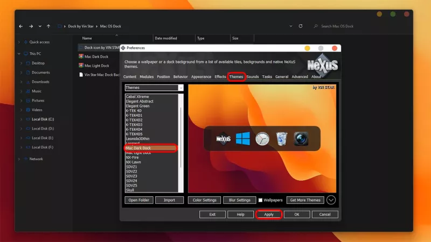
Task: Click the Import button
Action: 169,200
